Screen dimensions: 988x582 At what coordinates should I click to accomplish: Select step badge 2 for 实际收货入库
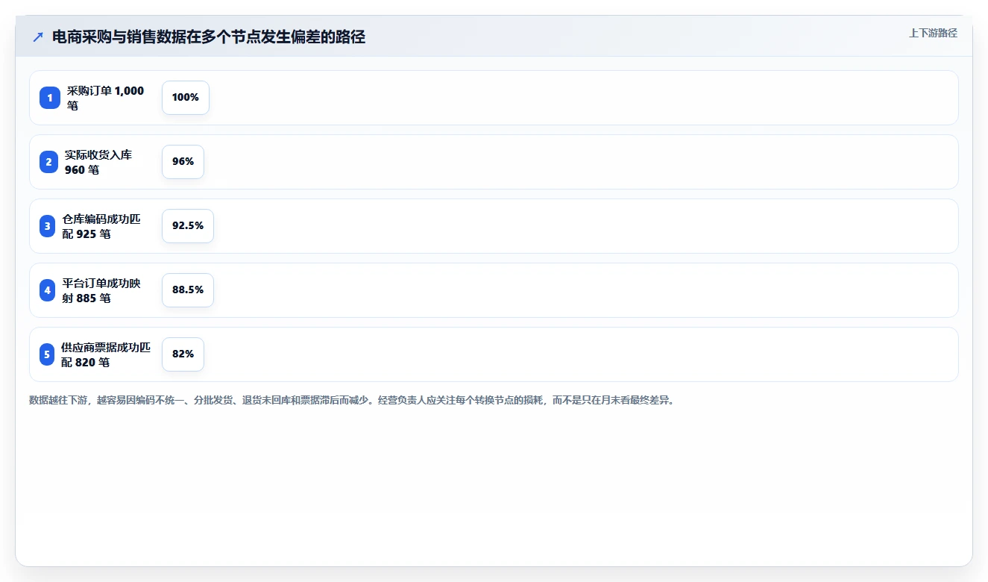pyautogui.click(x=48, y=162)
